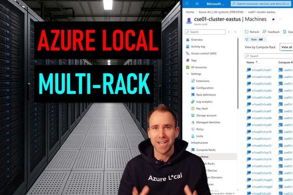Click the Overview menu icon
Viewport: 293px width, 195px height.
(x=188, y=40)
